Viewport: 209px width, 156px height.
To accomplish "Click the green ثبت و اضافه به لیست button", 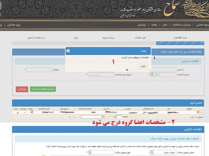I will click(43, 89).
